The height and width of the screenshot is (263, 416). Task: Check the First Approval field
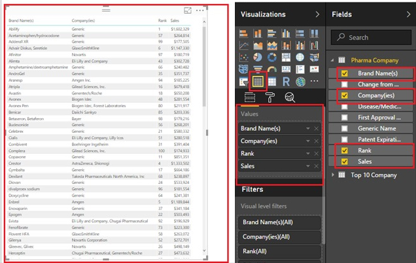pyautogui.click(x=344, y=117)
